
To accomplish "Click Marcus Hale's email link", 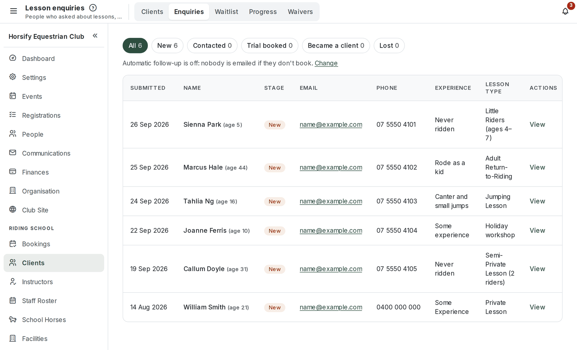I will [331, 167].
